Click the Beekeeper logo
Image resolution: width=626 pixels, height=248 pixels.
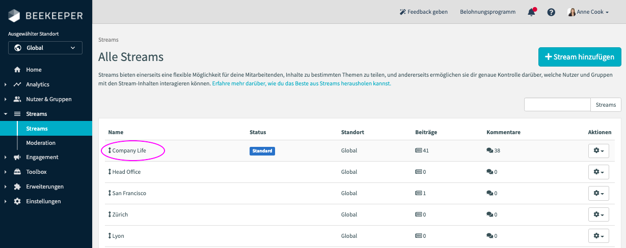click(45, 16)
